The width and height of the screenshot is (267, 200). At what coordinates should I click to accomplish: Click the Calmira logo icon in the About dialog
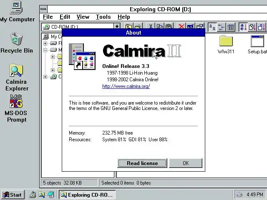point(82,57)
